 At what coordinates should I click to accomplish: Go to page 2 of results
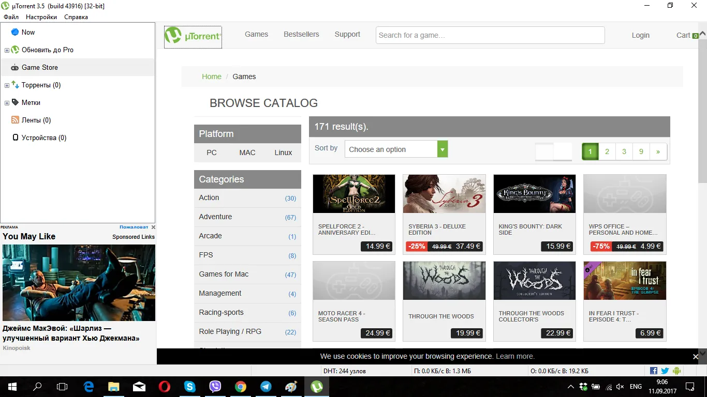click(x=607, y=151)
